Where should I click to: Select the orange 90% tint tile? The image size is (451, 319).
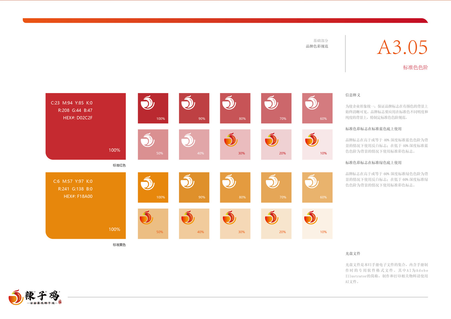click(x=194, y=187)
